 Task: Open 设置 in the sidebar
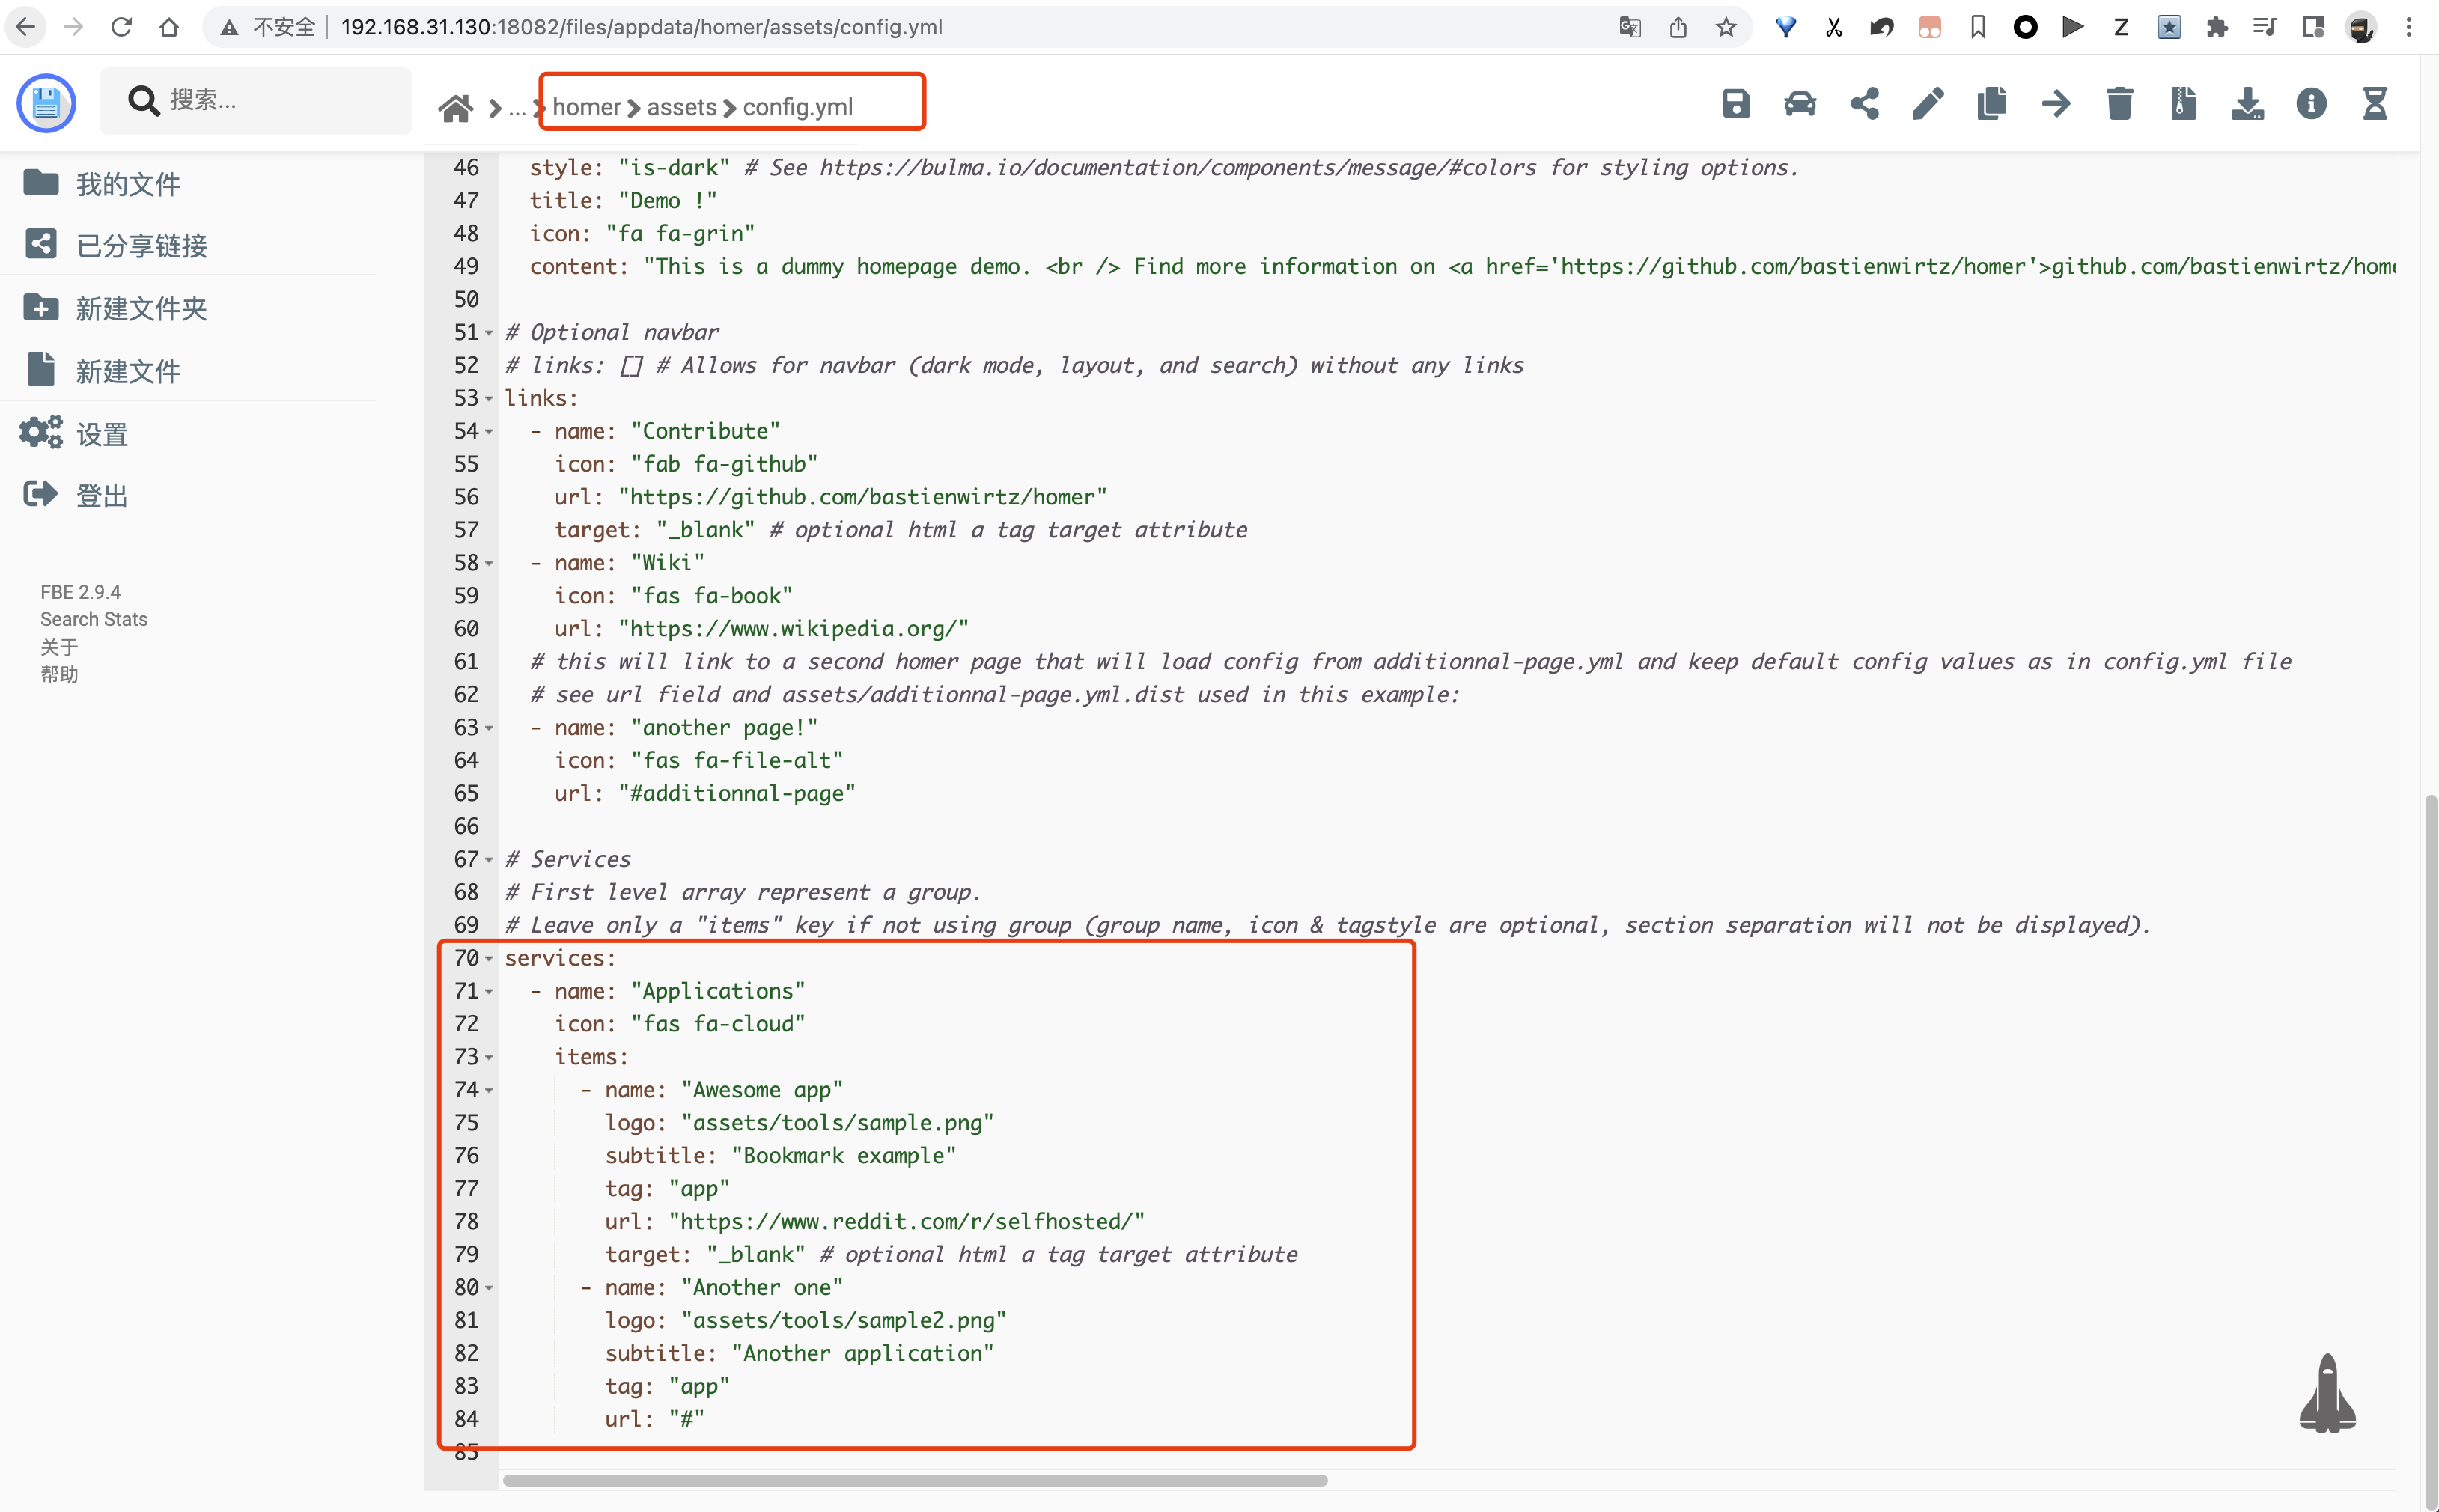pyautogui.click(x=102, y=435)
